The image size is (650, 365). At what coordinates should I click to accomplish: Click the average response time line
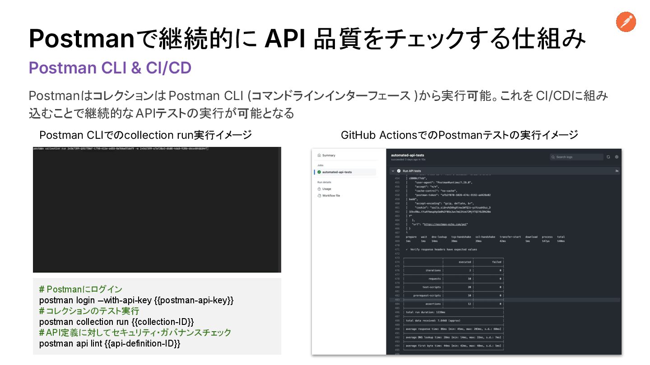(x=453, y=329)
